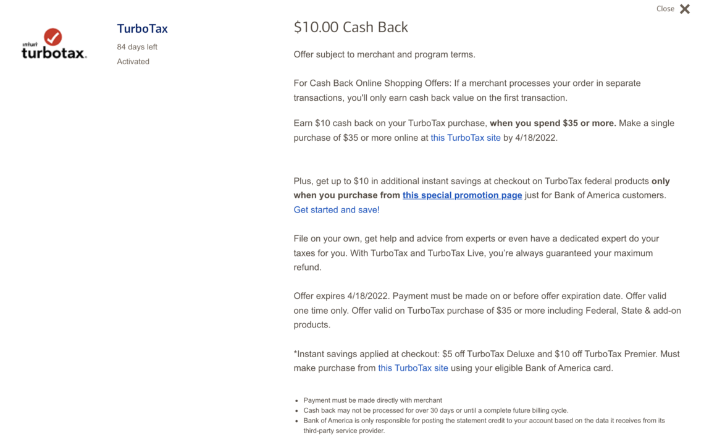
Task: Click the "Payment must be made directly" bullet
Action: tap(372, 400)
